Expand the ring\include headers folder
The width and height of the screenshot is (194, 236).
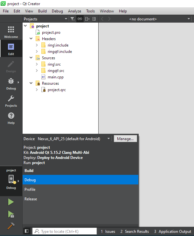[x=37, y=45]
